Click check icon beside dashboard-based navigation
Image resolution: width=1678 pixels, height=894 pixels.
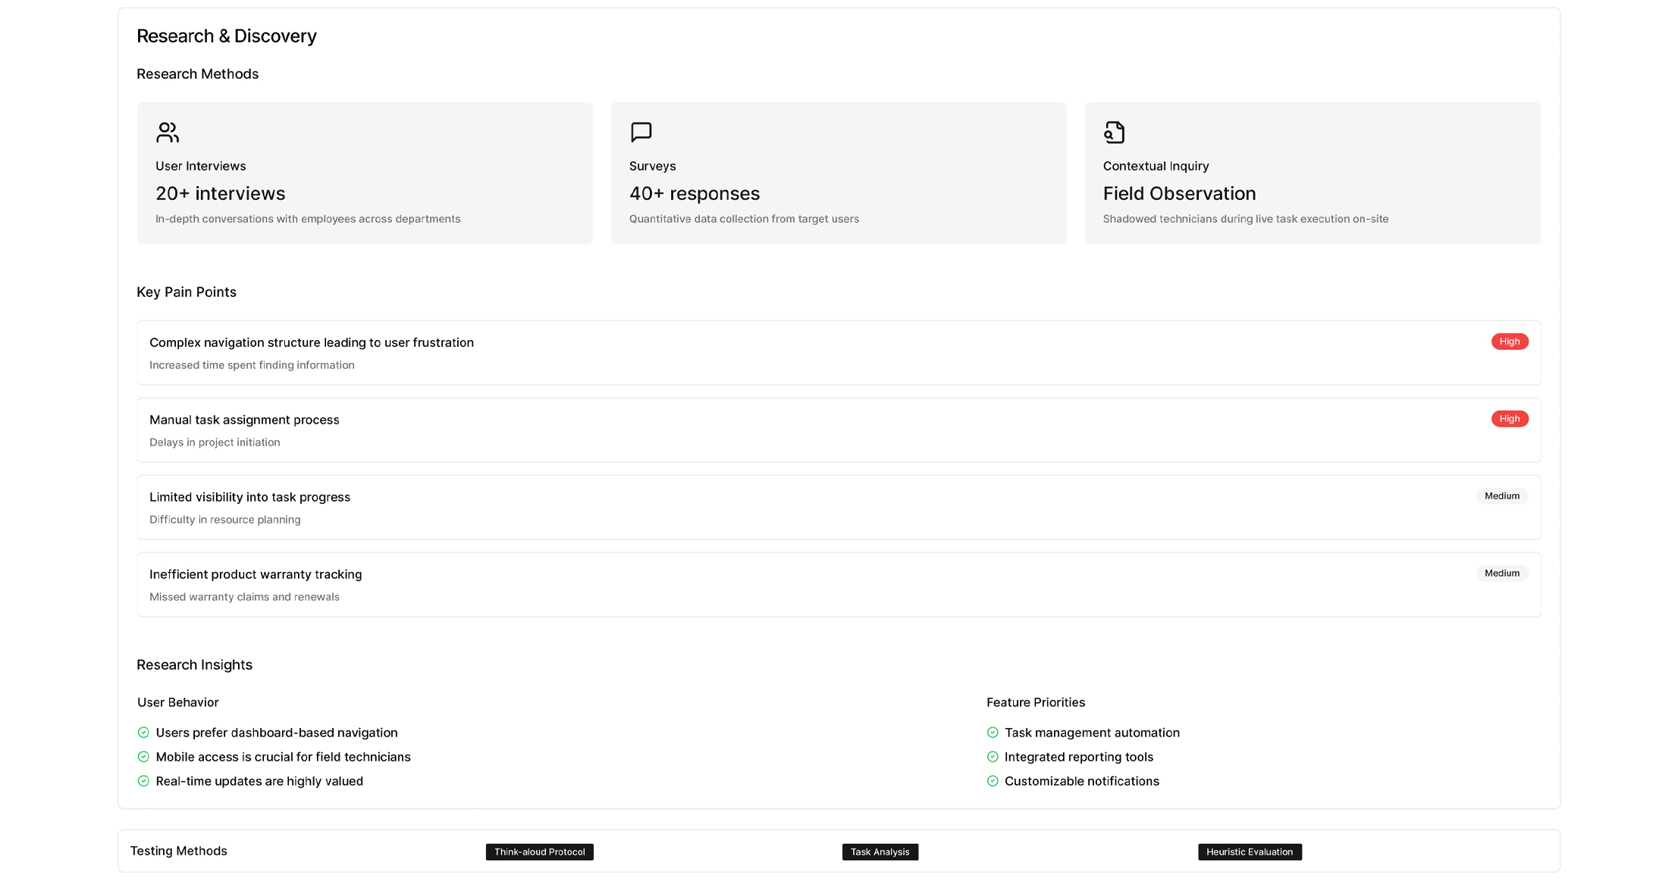pos(143,733)
